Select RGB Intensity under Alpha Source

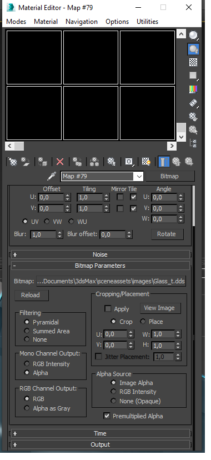[x=113, y=391]
